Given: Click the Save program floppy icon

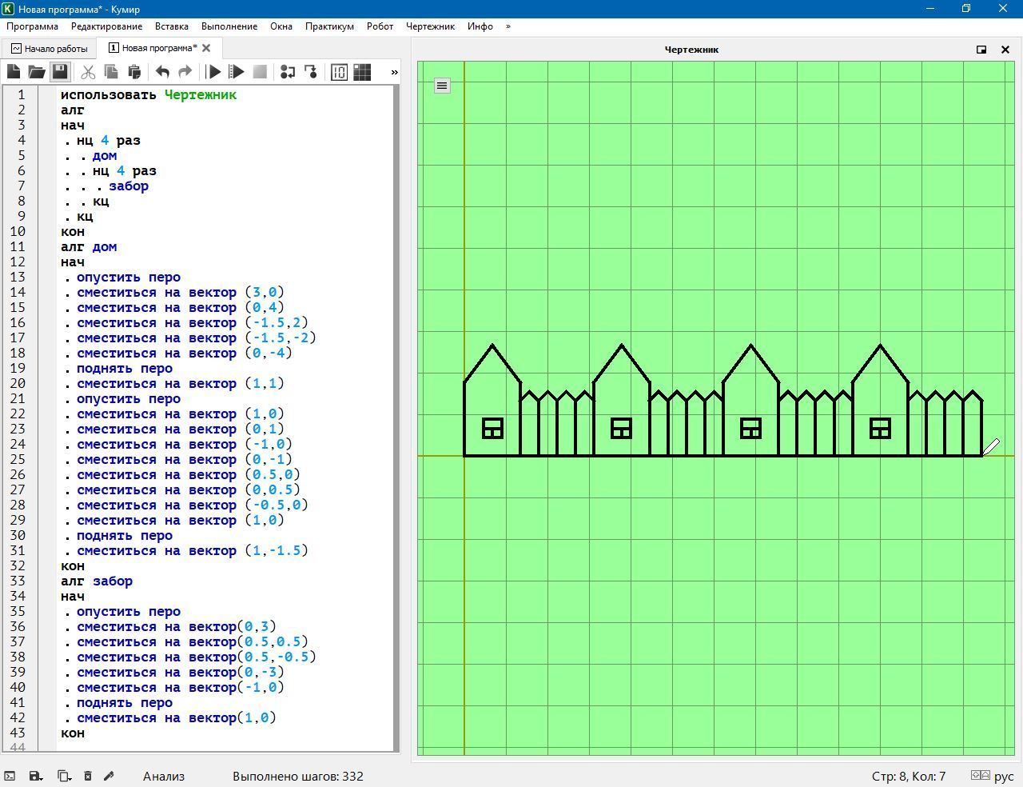Looking at the screenshot, I should [60, 72].
